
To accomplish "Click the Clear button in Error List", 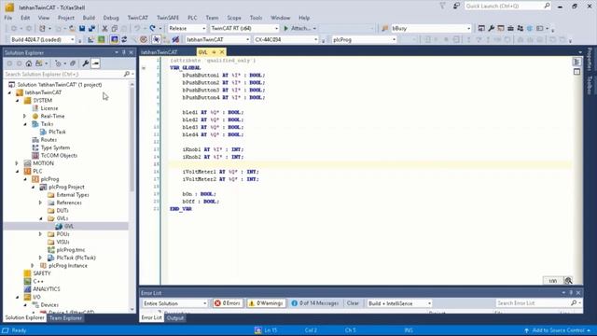I will click(353, 303).
